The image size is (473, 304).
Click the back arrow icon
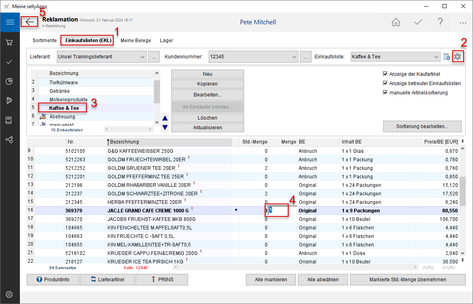point(30,22)
